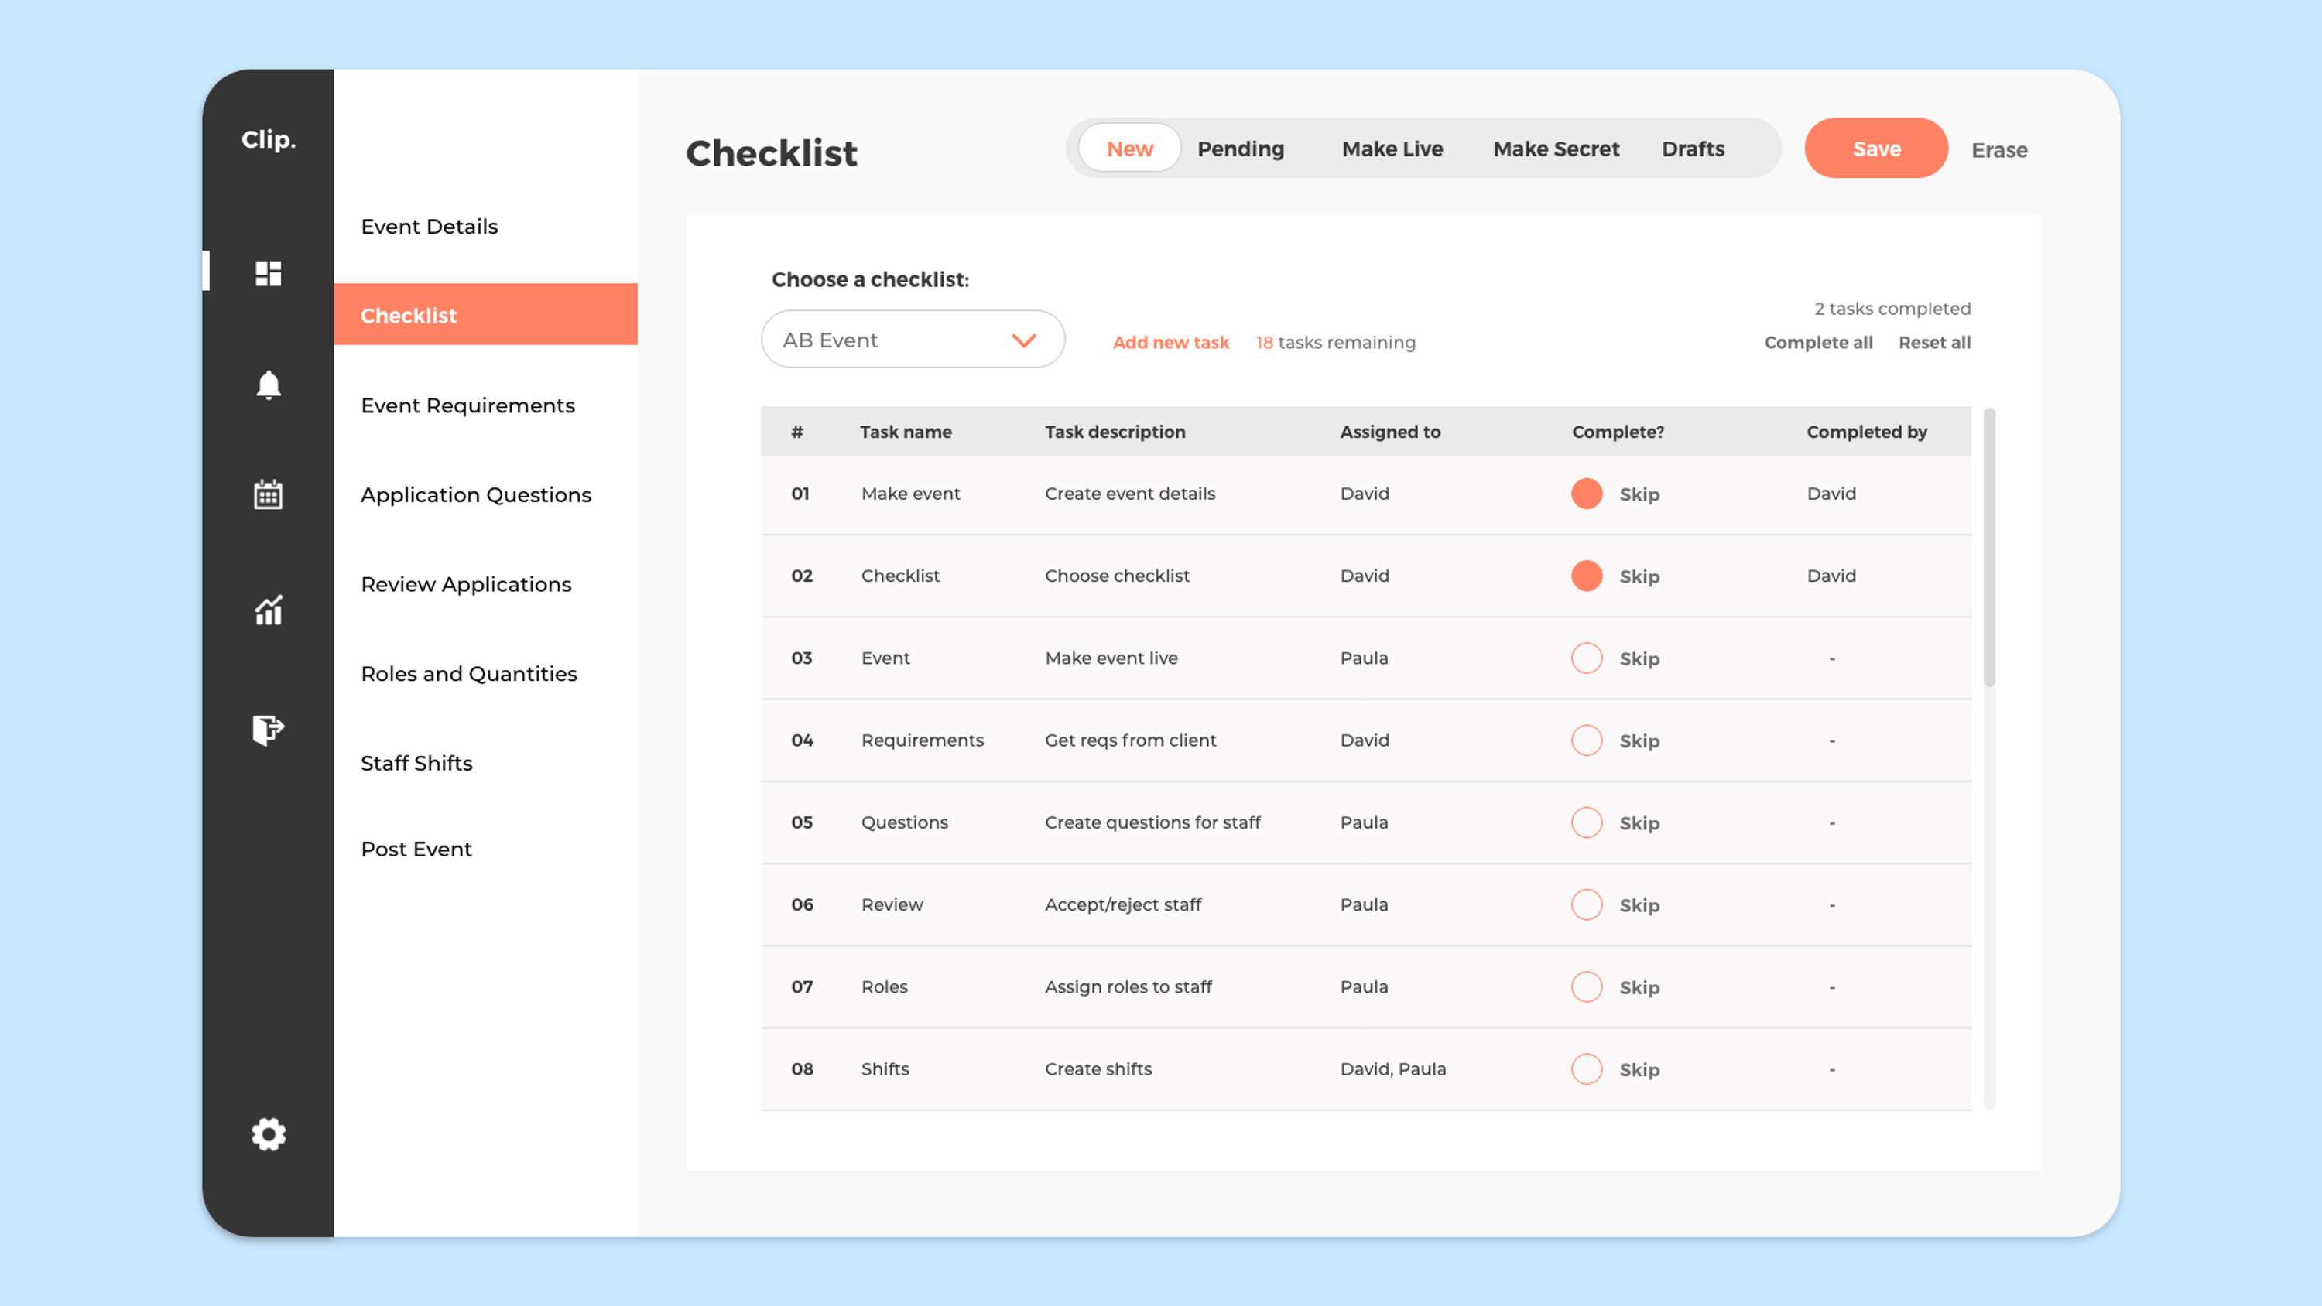Click the Assigned to column header
This screenshot has width=2322, height=1306.
tap(1390, 432)
